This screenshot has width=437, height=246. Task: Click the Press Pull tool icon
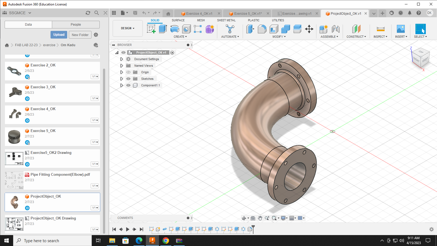tap(250, 29)
